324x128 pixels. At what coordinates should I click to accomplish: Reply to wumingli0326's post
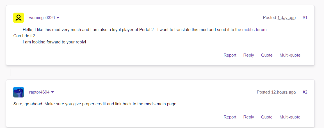tap(248, 55)
